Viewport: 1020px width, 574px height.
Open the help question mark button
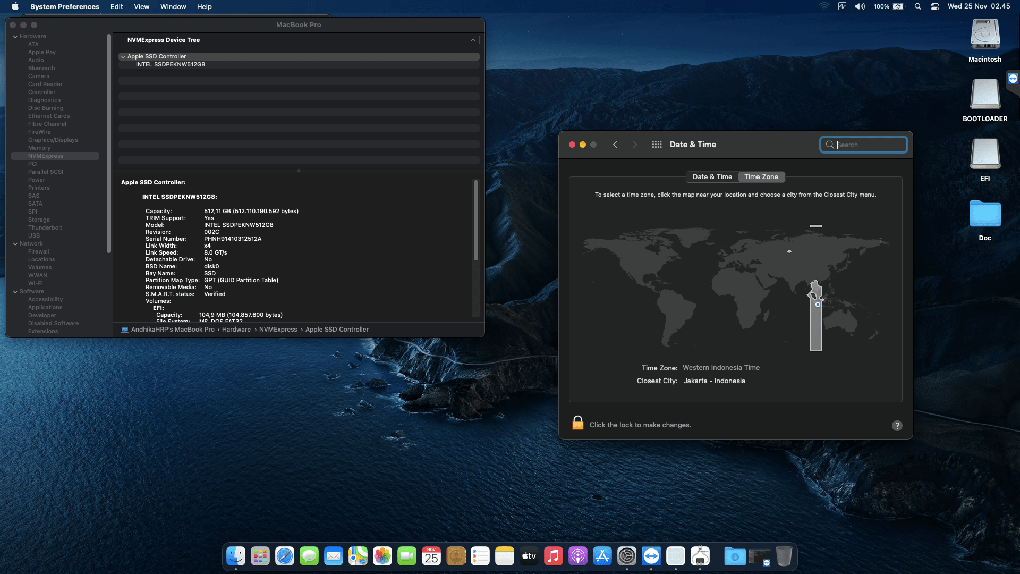coord(897,426)
